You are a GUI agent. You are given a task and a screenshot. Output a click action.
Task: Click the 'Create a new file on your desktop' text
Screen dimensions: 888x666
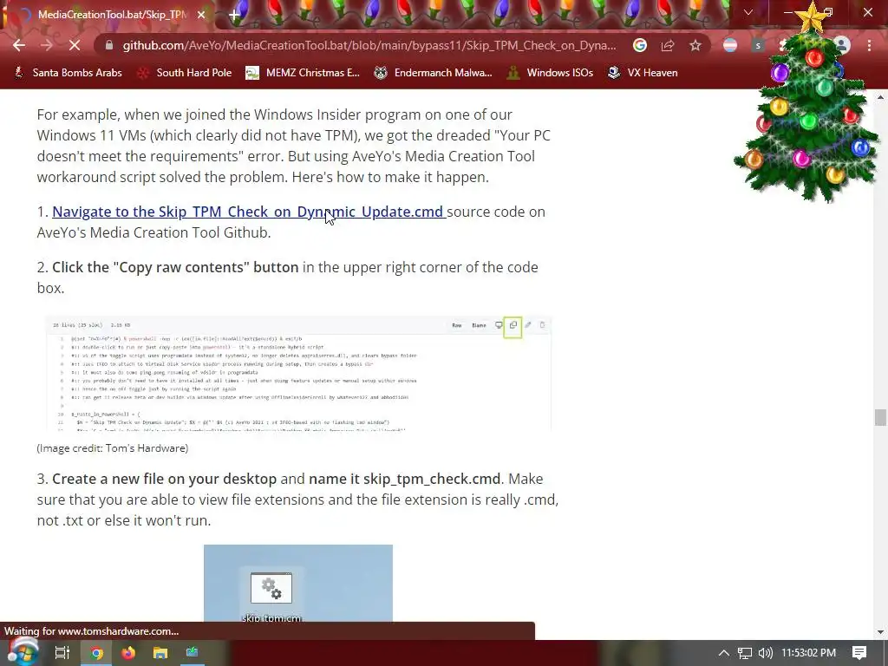(x=164, y=479)
